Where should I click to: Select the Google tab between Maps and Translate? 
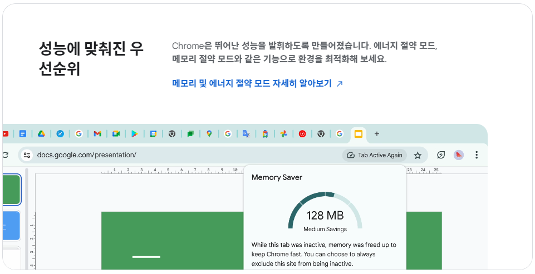point(228,134)
